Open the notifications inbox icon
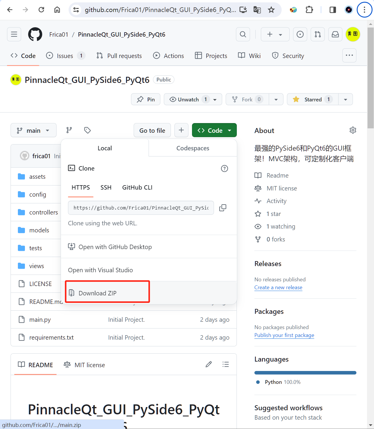This screenshot has height=429, width=374. click(x=335, y=34)
